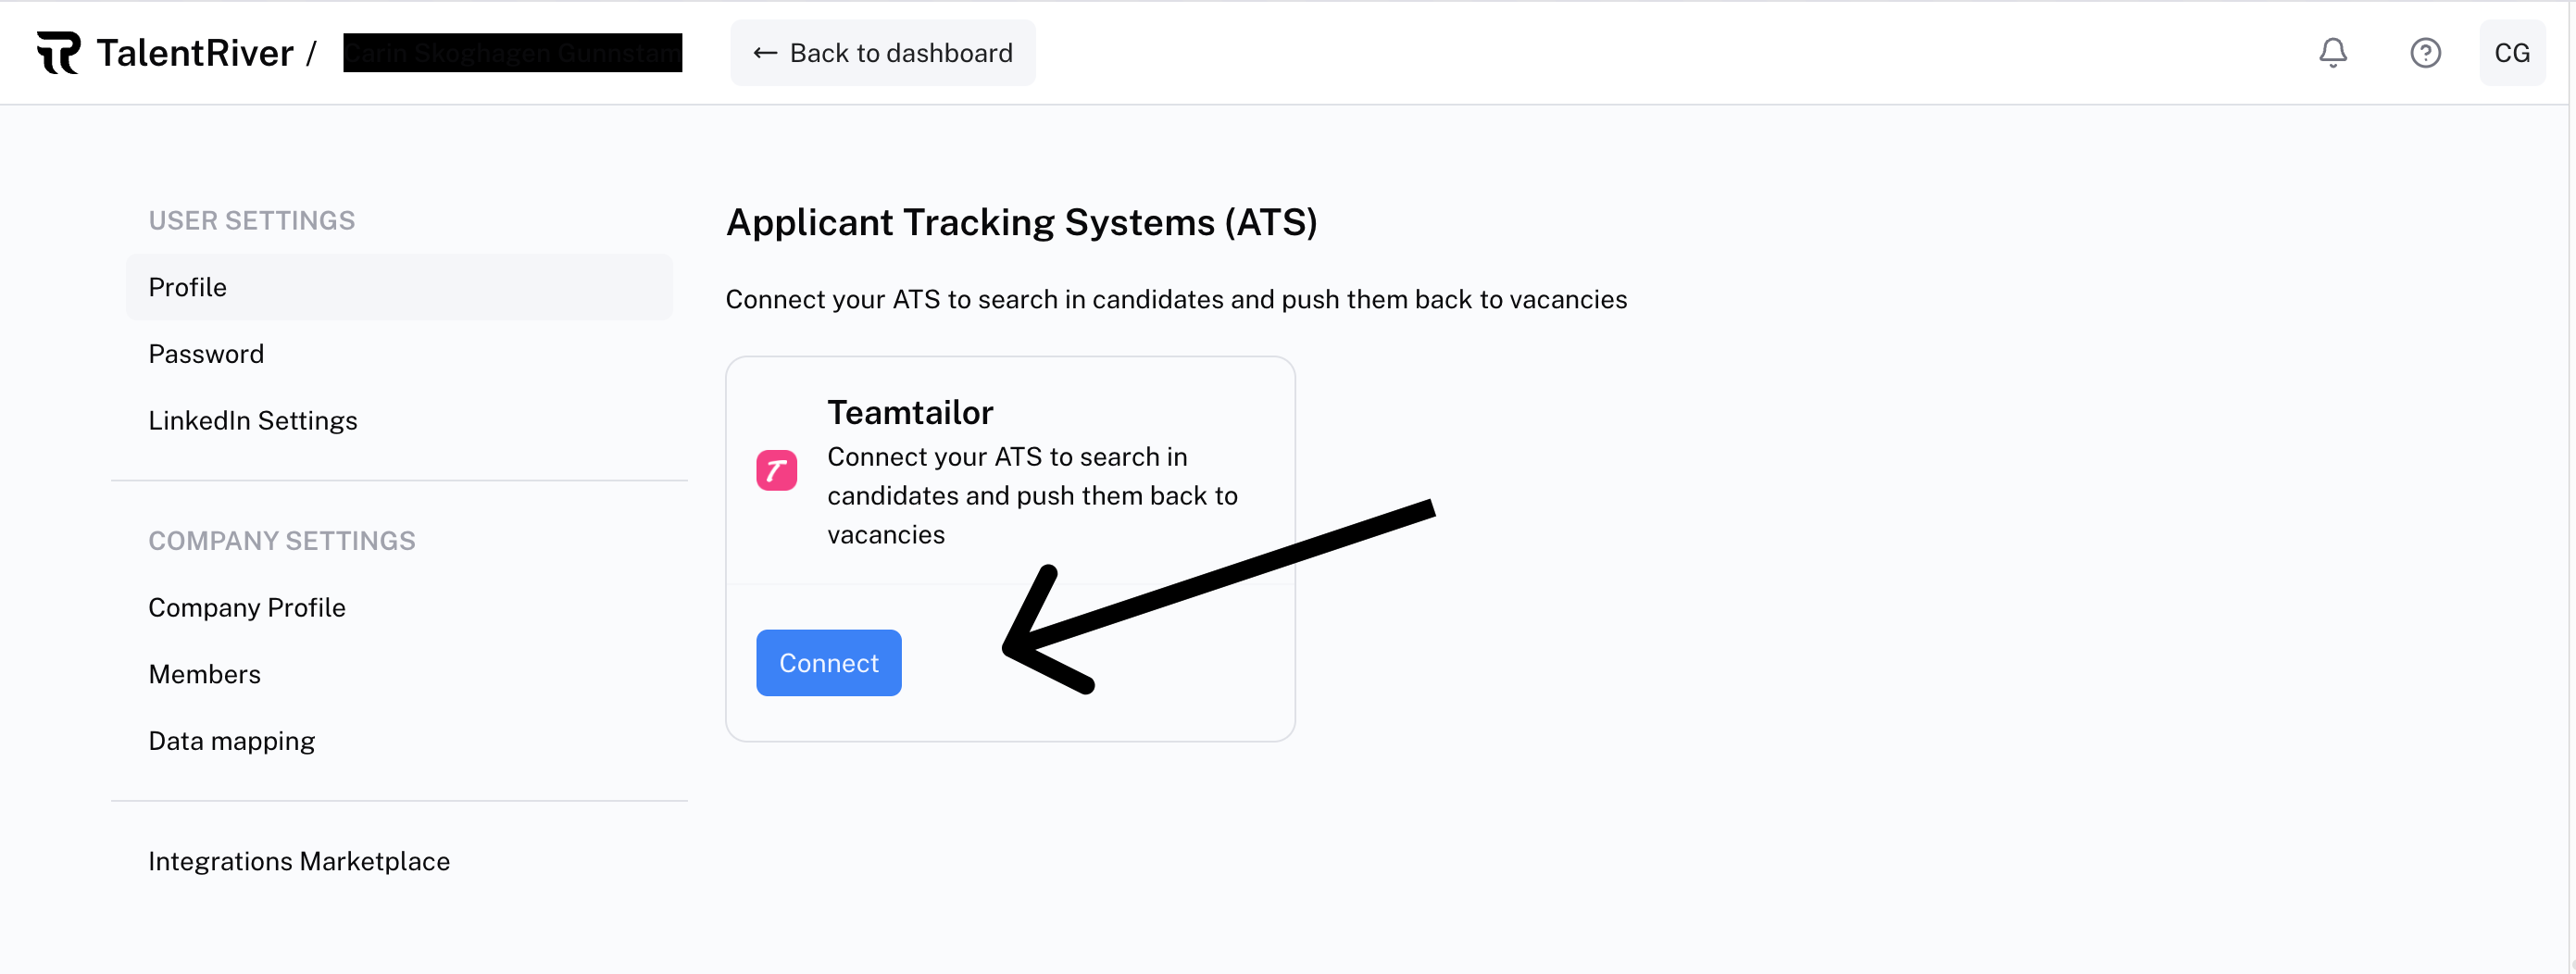2576x974 pixels.
Task: Open Company Profile settings
Action: click(x=247, y=608)
